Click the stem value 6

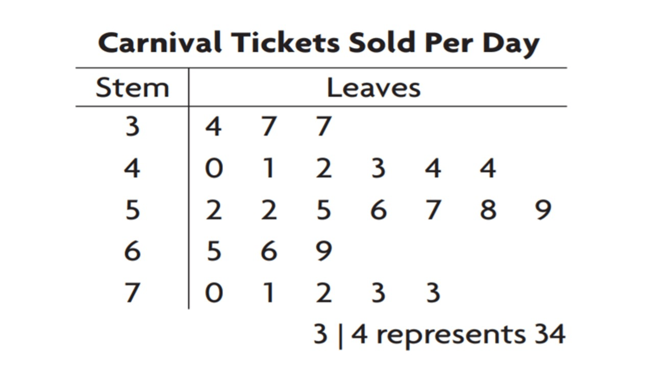(132, 251)
